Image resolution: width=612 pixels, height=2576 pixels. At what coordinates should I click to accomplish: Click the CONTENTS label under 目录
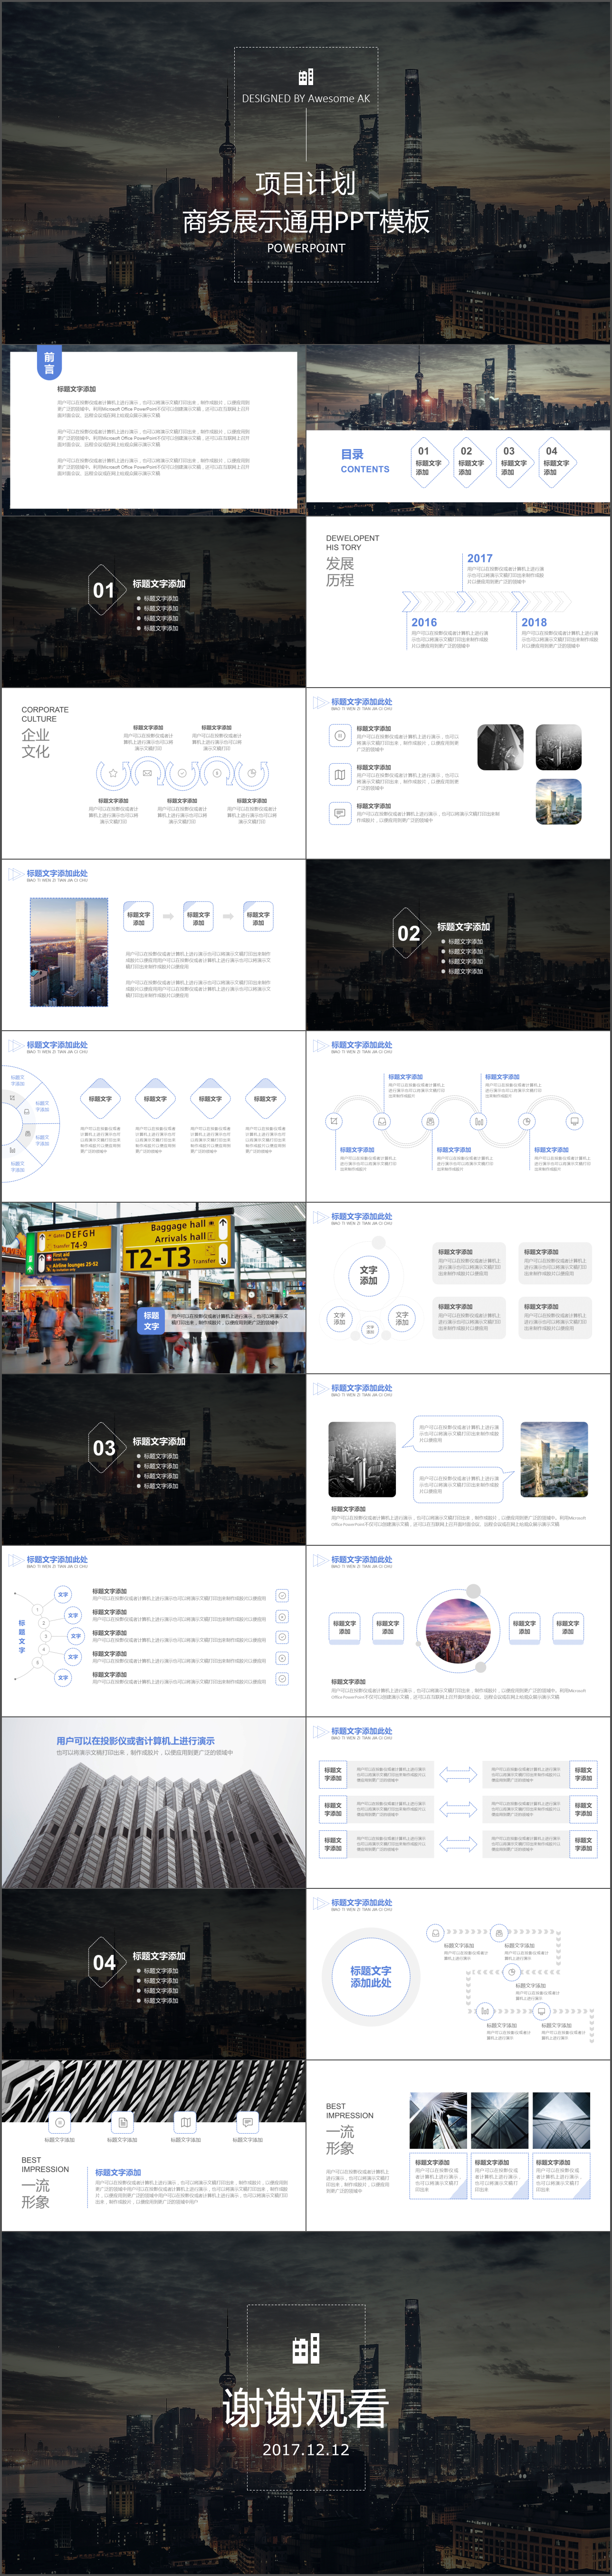click(x=365, y=469)
